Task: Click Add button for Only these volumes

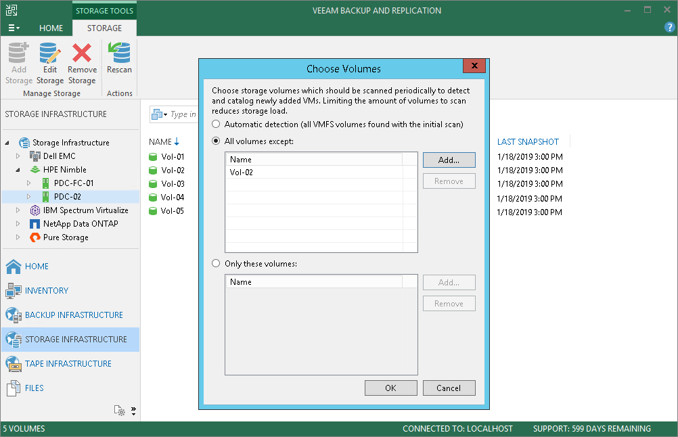Action: coord(449,283)
